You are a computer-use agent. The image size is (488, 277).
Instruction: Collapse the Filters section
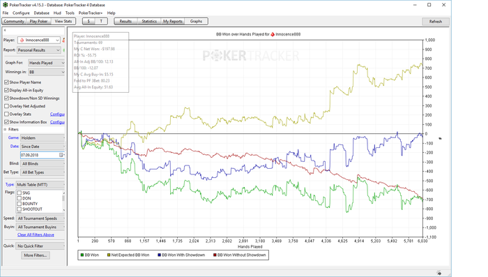point(5,129)
